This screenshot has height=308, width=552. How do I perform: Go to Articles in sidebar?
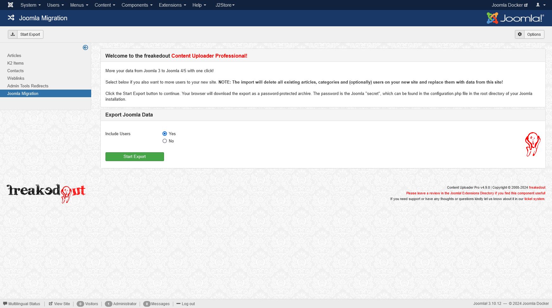tap(14, 55)
